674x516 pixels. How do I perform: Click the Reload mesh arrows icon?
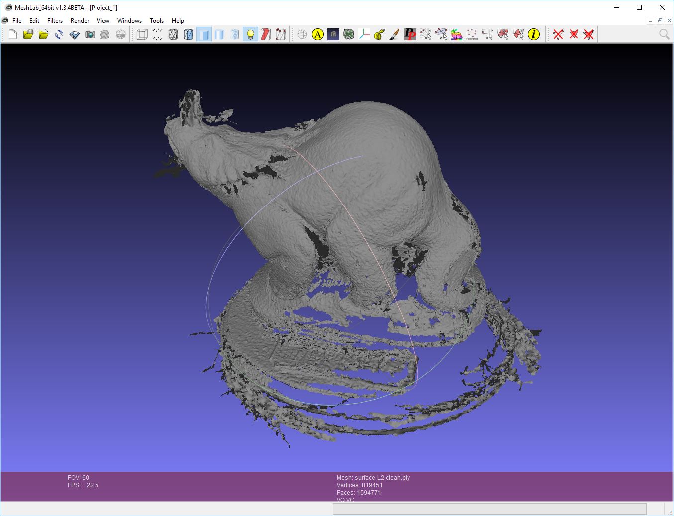59,34
